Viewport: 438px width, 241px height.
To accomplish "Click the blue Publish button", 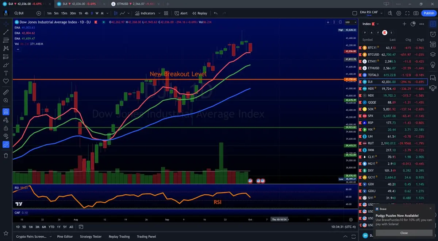I will coord(429,13).
